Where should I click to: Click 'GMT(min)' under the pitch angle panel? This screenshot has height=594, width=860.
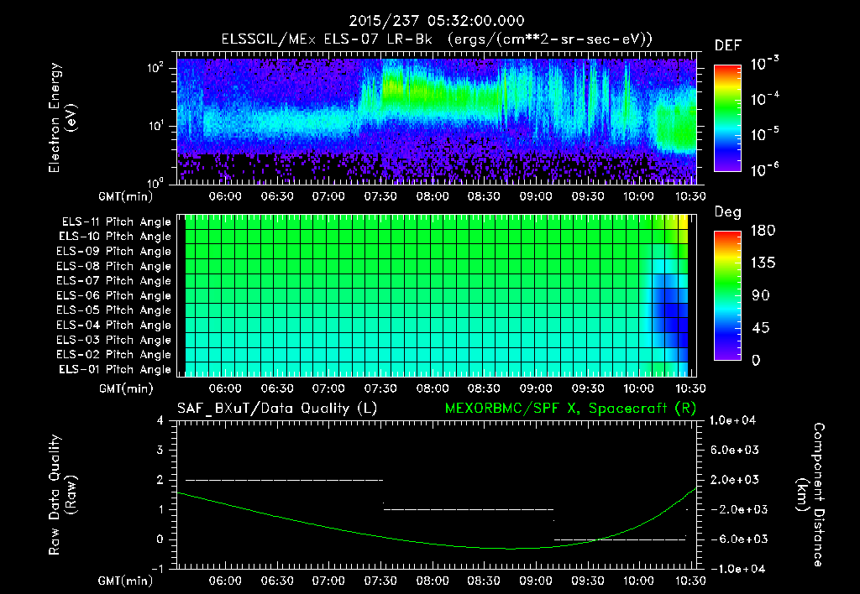[126, 389]
